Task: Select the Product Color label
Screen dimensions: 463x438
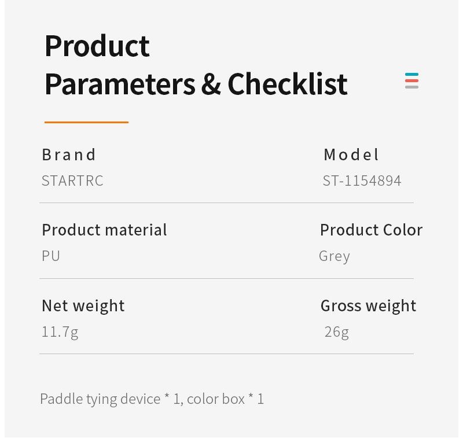Action: coord(372,230)
